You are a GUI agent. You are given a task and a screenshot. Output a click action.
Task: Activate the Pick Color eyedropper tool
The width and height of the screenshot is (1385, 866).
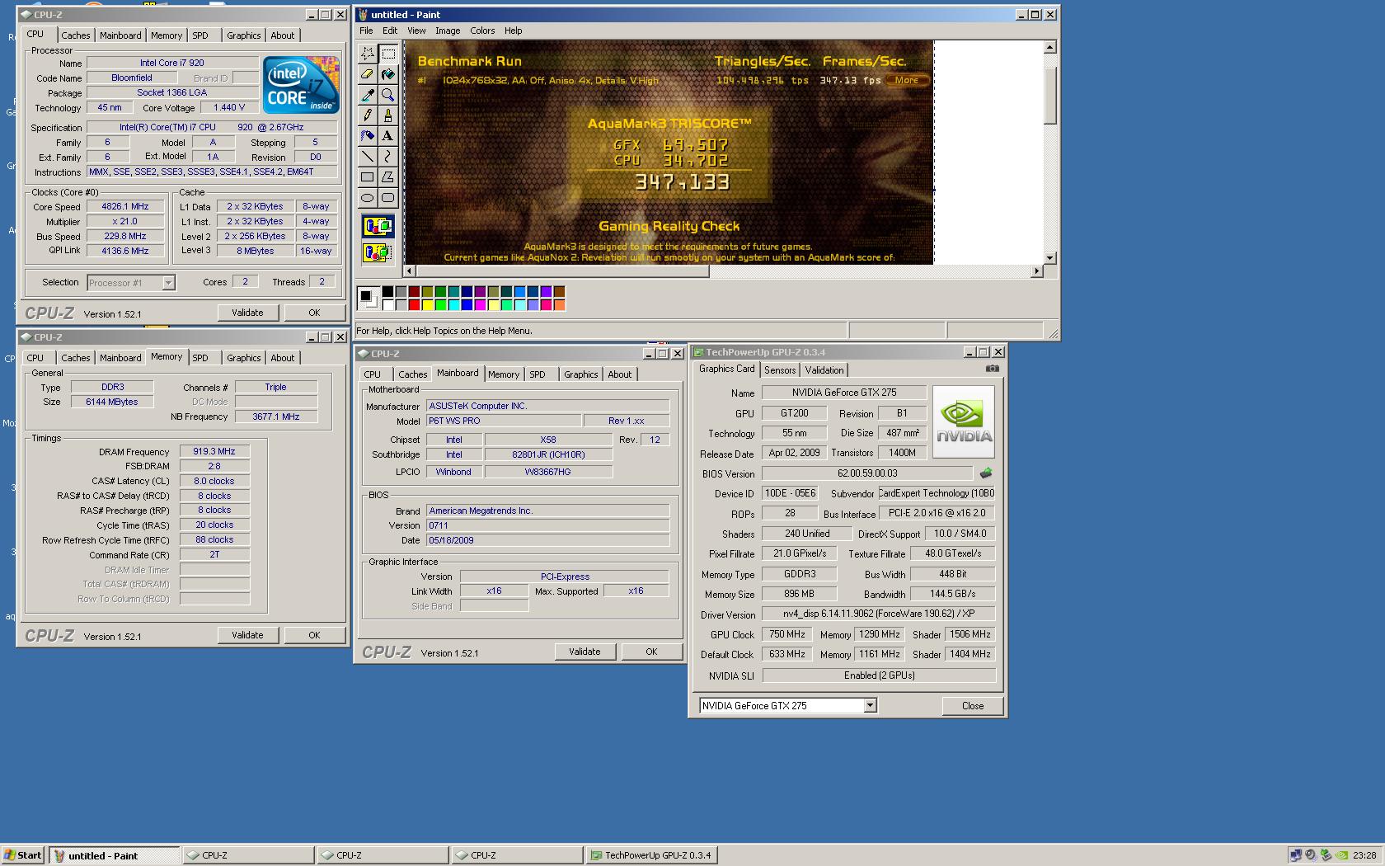click(368, 95)
